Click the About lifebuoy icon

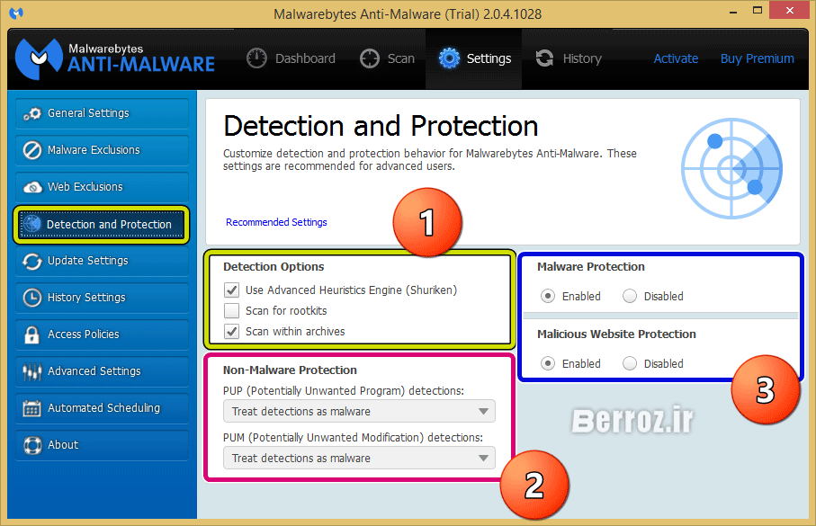click(32, 445)
